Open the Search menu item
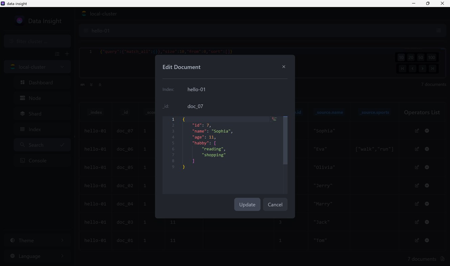The image size is (450, 266). (42, 145)
